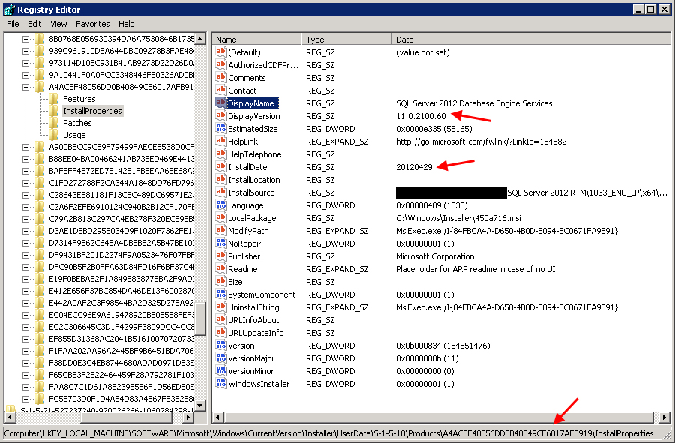Click the Readme value icon

(x=220, y=269)
